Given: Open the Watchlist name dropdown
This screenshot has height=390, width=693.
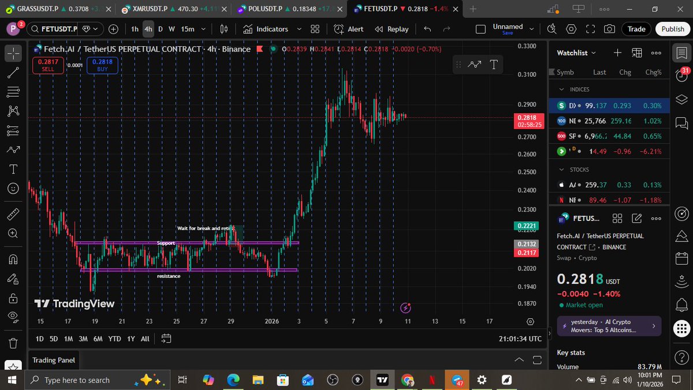Looking at the screenshot, I should coord(576,53).
